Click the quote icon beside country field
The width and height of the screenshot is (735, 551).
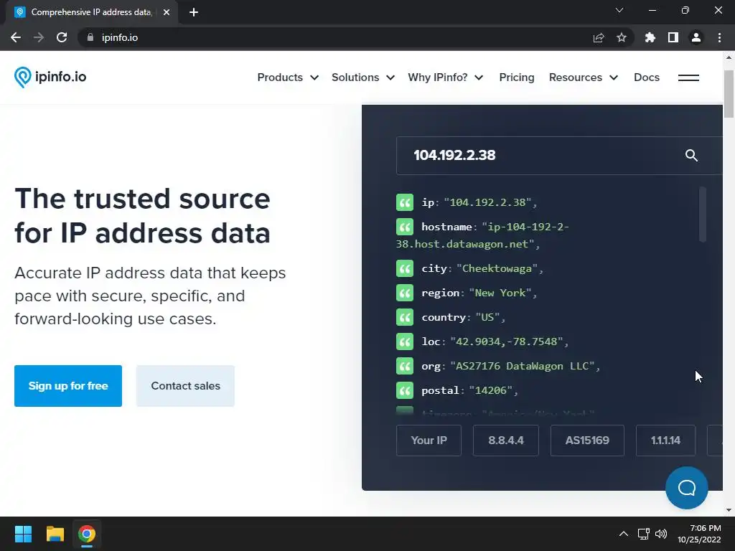pos(405,317)
